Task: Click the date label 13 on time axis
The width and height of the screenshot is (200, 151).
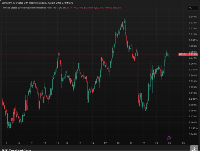Action: (80, 143)
